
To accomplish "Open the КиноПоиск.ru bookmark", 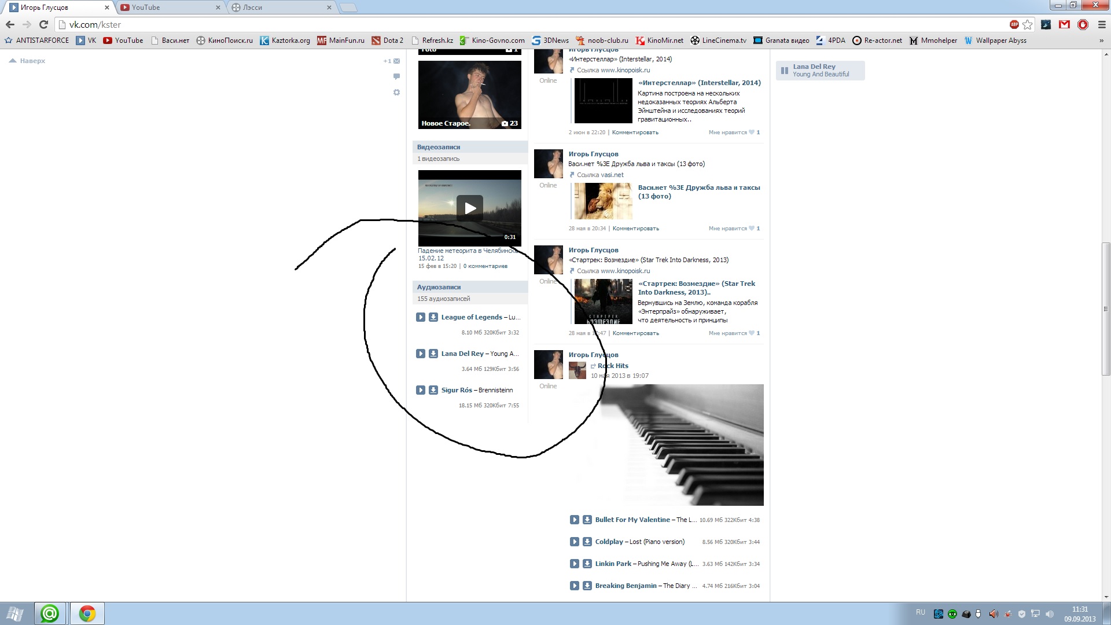I will tap(225, 41).
